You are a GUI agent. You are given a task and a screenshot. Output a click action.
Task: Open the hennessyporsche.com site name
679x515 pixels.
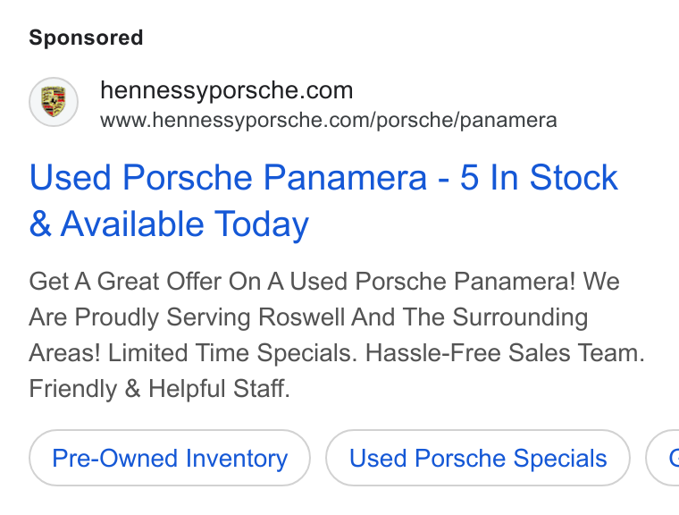coord(226,90)
